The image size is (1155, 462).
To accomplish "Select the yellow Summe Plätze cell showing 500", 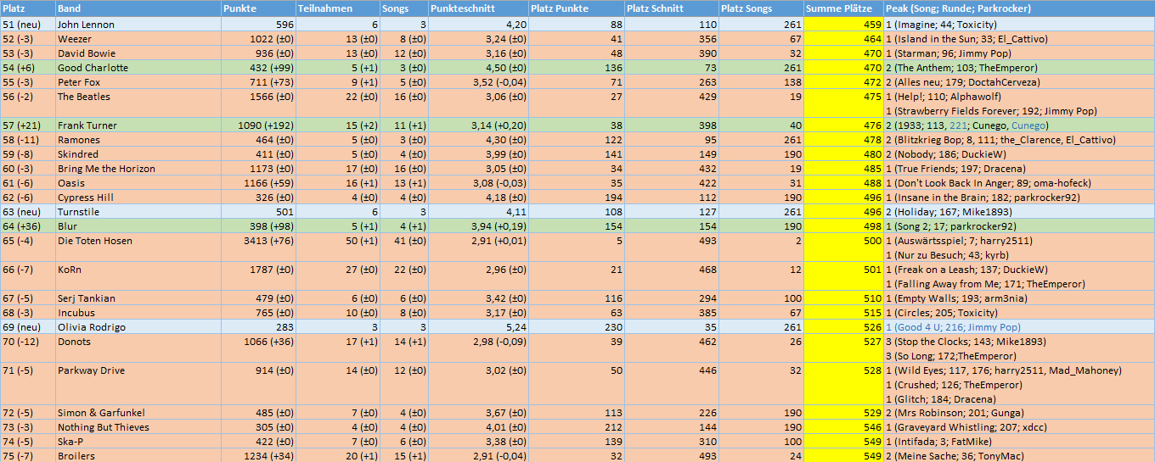I will (x=866, y=241).
